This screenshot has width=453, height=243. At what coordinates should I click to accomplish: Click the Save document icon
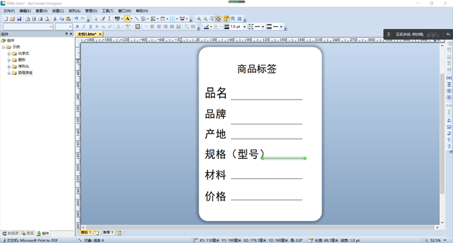19,19
